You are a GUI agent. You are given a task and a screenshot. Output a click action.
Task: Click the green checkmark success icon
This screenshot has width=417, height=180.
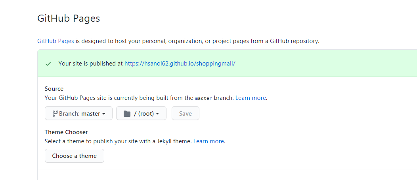click(48, 64)
